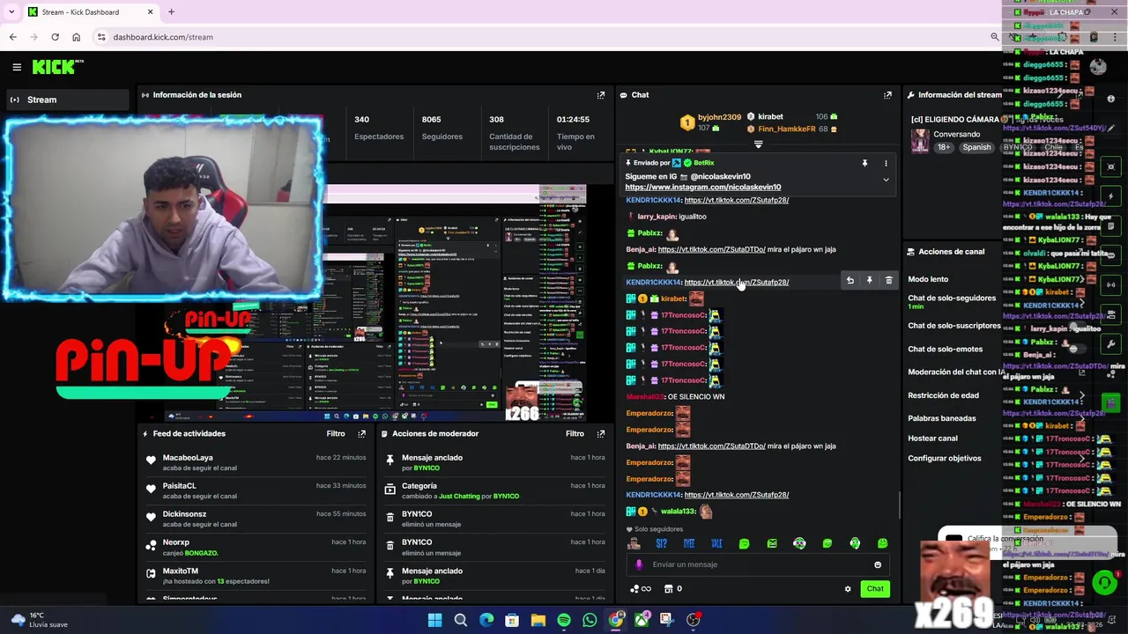This screenshot has height=634, width=1128.
Task: Click the wrench icon in right sidebar
Action: [x=1111, y=343]
